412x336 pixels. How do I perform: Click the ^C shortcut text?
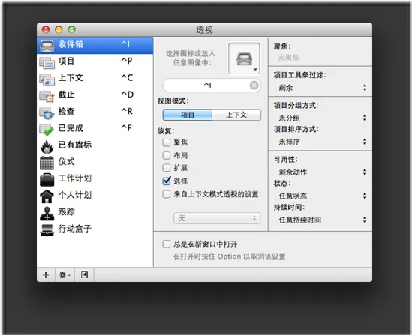coord(127,78)
